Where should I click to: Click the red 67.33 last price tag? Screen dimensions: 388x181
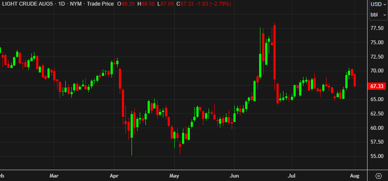377,86
